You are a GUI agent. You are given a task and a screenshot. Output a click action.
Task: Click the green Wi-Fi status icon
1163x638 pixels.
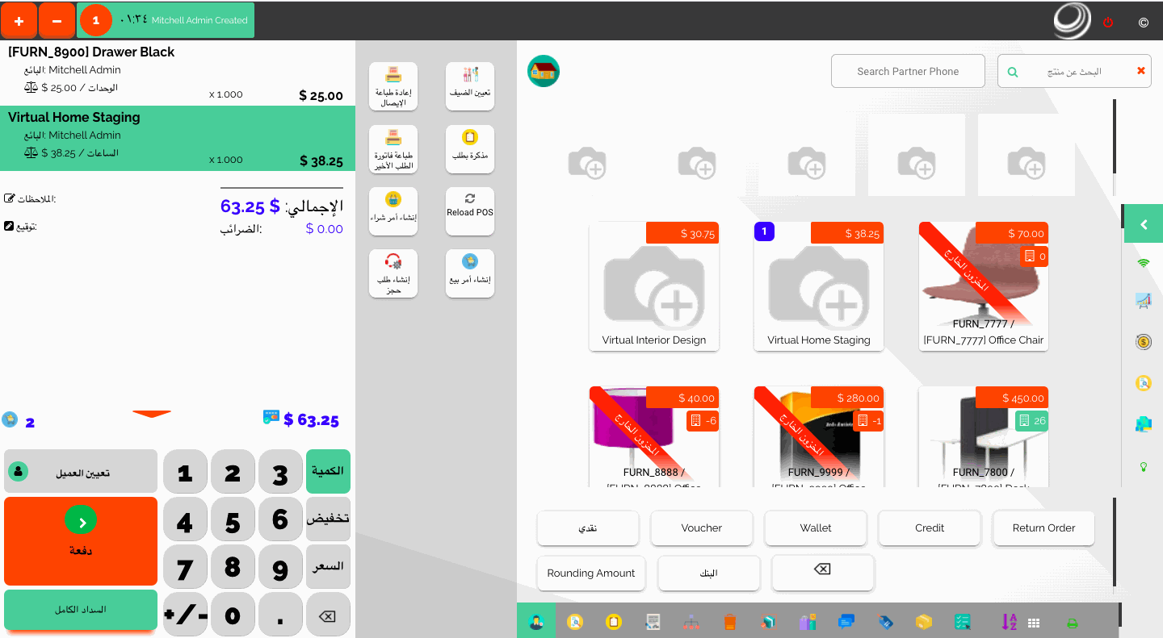pyautogui.click(x=1143, y=263)
